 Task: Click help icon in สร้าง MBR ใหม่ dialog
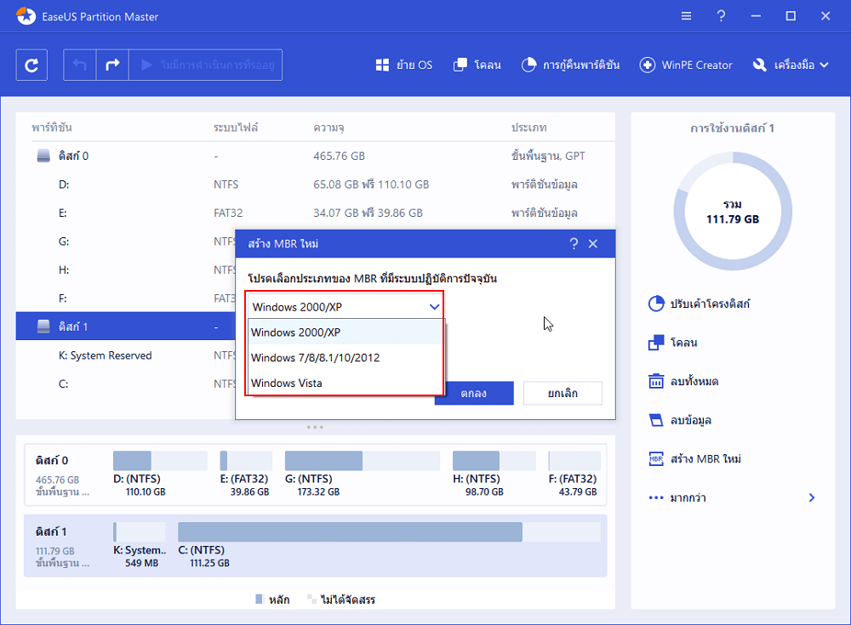tap(574, 243)
